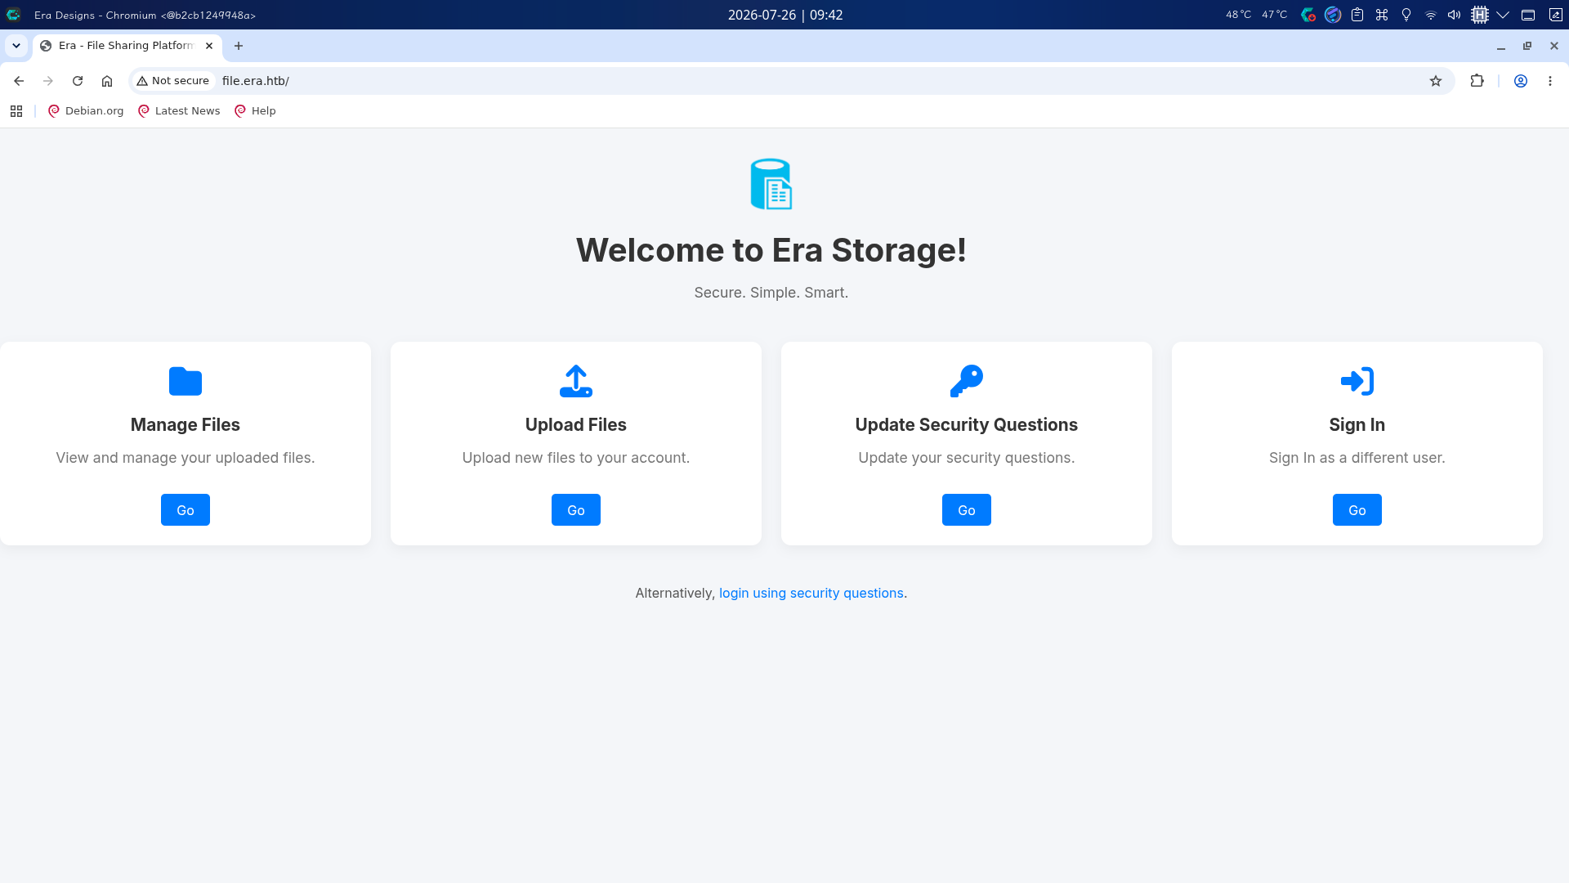Screen dimensions: 1569x883
Task: Open the apps grid in bookmarks bar
Action: click(16, 111)
